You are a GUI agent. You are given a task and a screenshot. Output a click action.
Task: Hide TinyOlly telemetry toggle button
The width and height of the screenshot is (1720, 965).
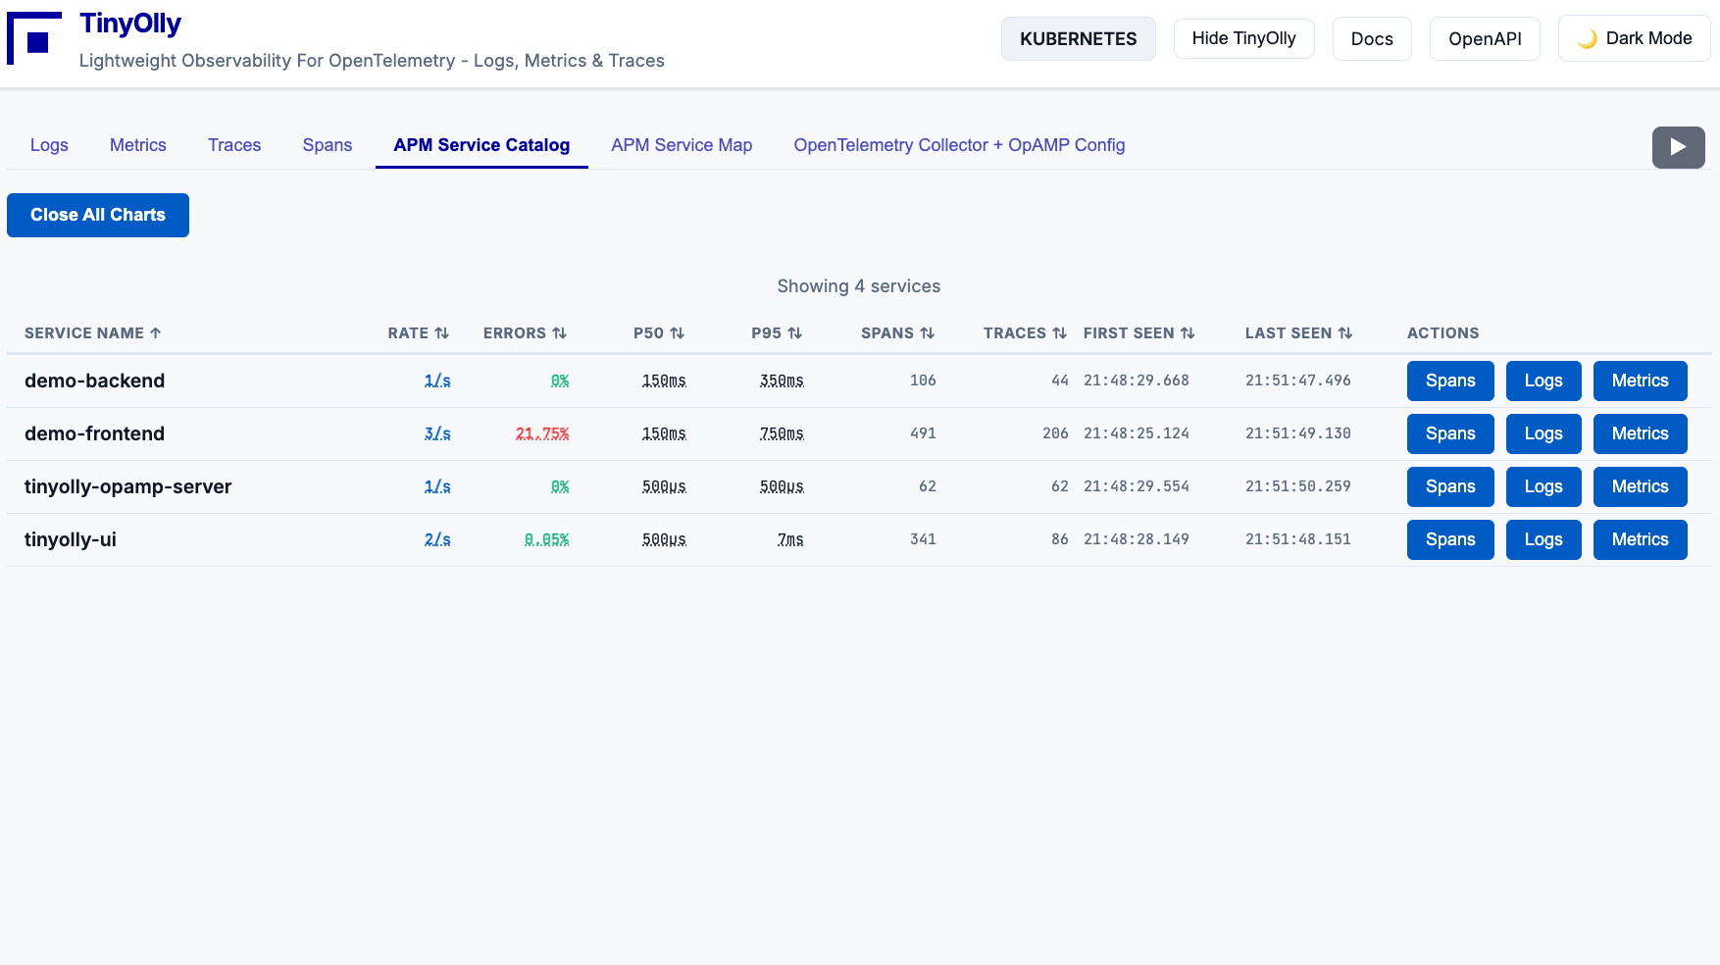[1243, 39]
